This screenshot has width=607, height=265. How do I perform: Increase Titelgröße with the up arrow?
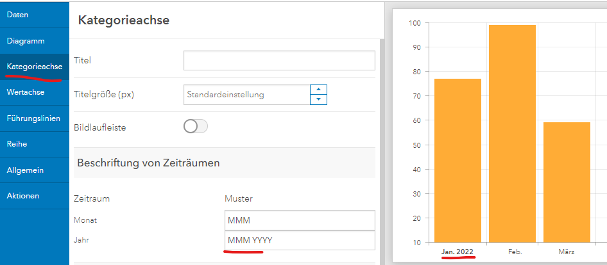[x=319, y=90]
